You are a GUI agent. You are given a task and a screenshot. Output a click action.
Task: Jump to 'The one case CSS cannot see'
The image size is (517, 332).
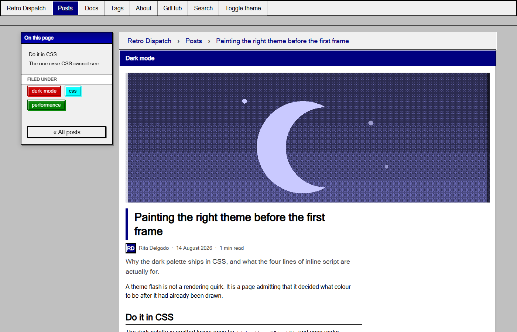[64, 63]
